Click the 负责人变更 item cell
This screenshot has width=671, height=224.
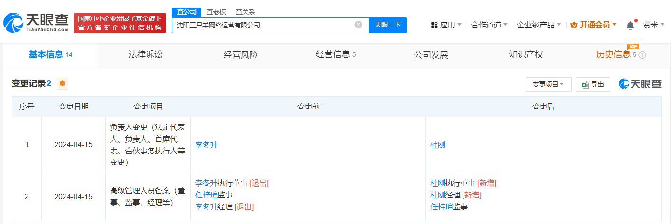[148, 145]
